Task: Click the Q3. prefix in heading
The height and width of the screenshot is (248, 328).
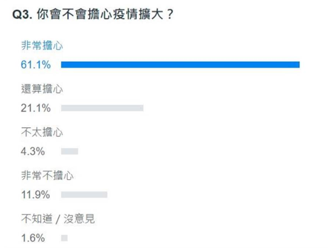Action: (x=23, y=15)
